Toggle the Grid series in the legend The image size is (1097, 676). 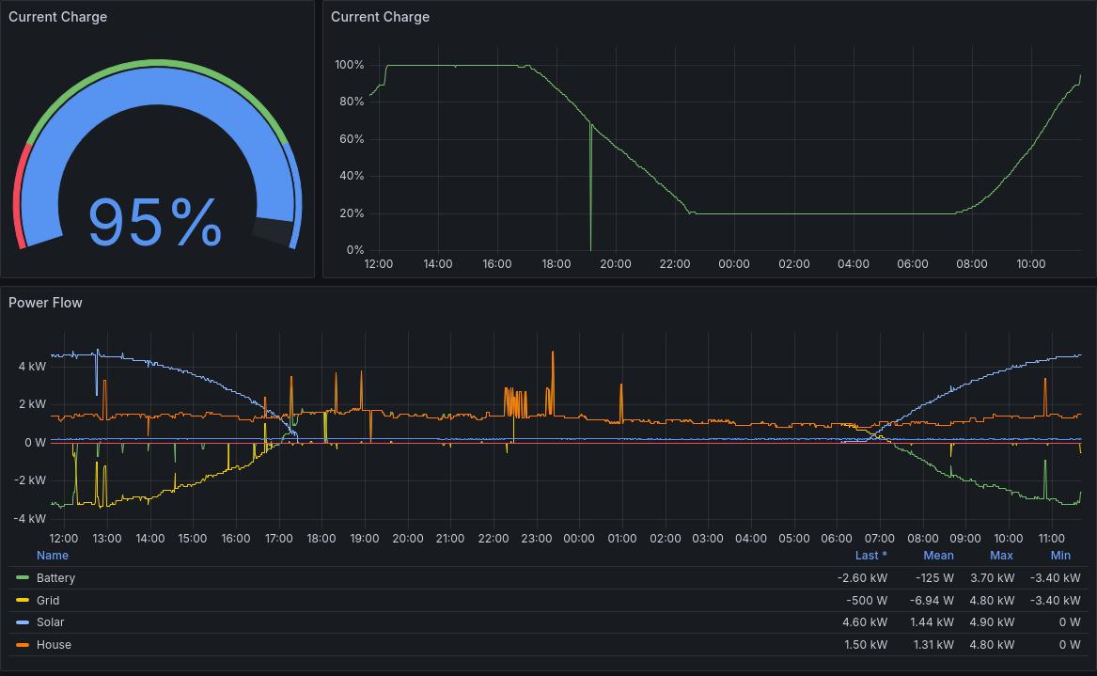[48, 600]
